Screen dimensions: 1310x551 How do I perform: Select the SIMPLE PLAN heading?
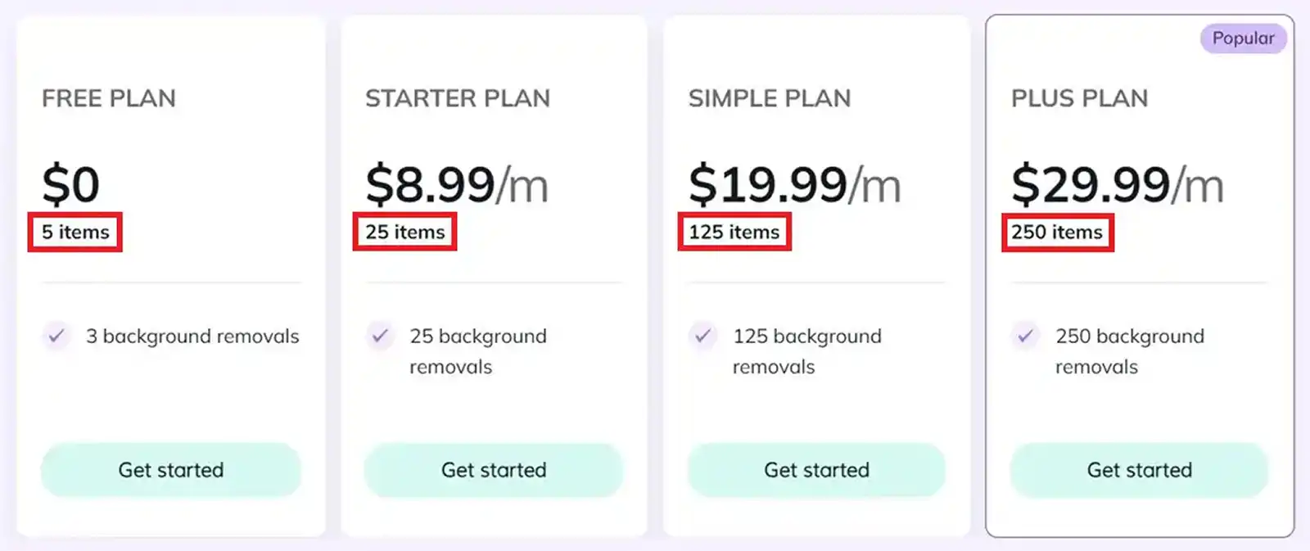[x=770, y=98]
